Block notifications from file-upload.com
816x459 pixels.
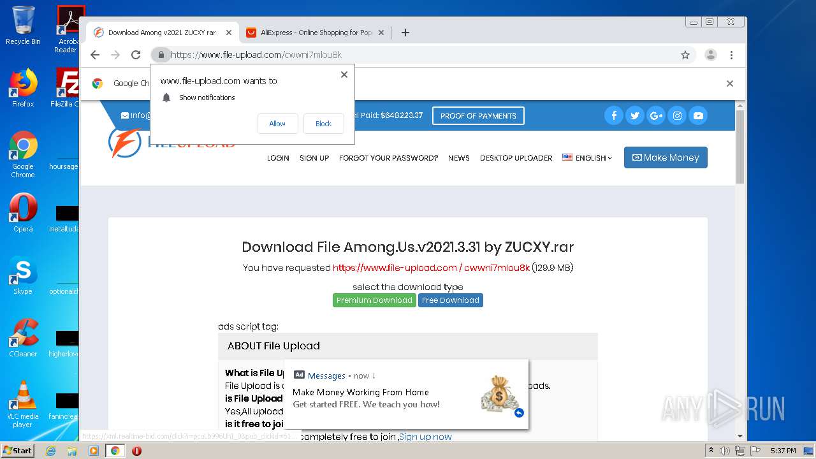click(323, 124)
